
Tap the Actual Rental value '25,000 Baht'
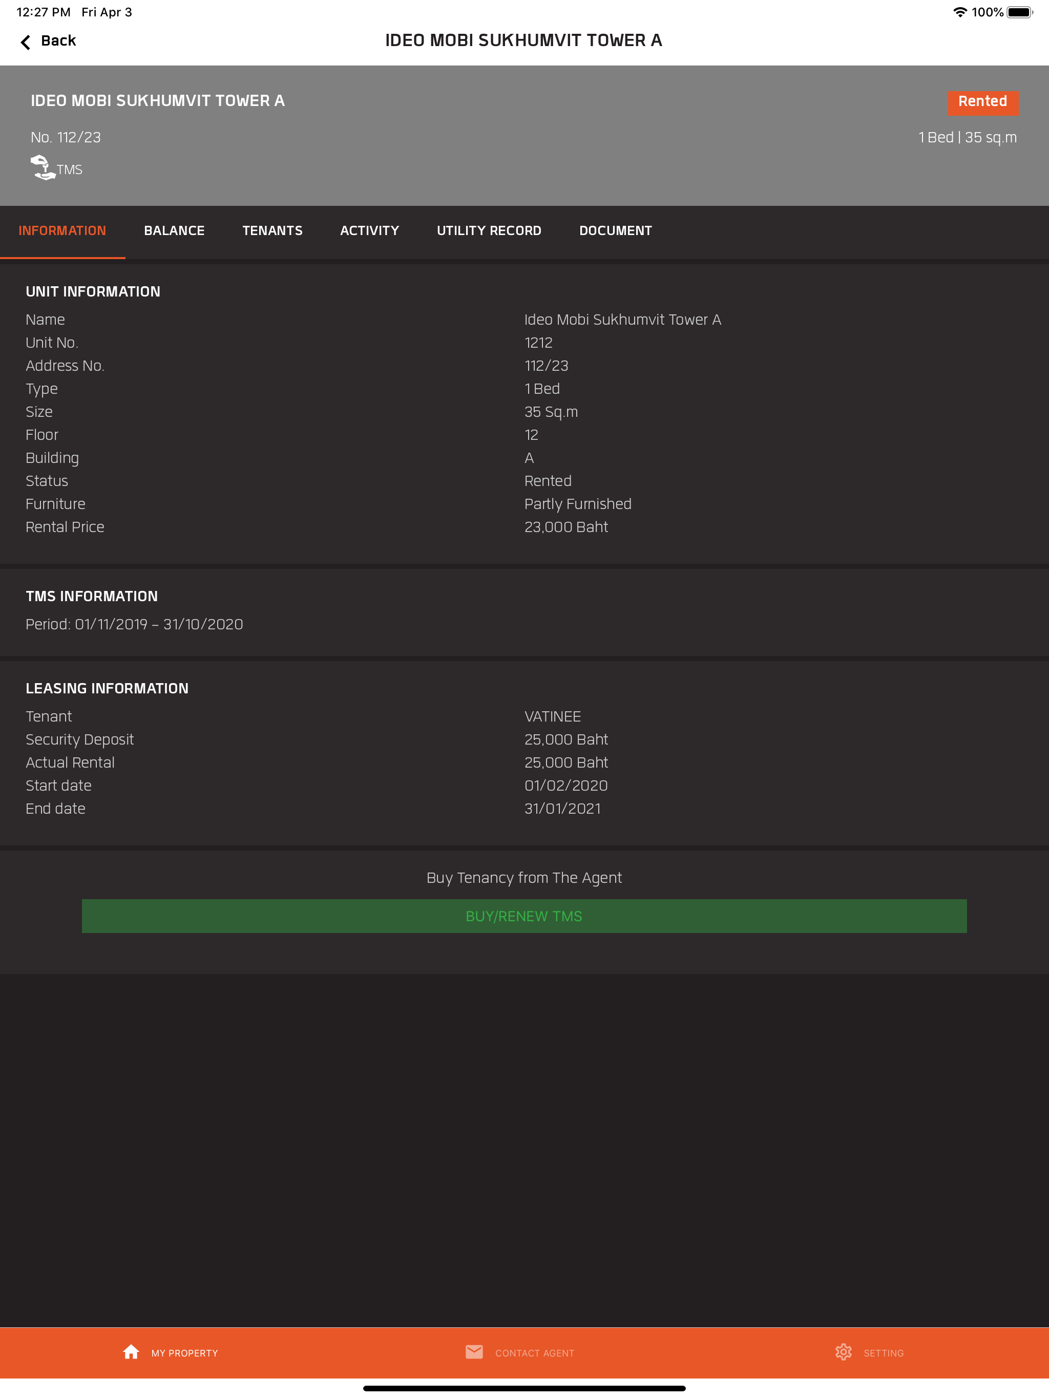(567, 762)
